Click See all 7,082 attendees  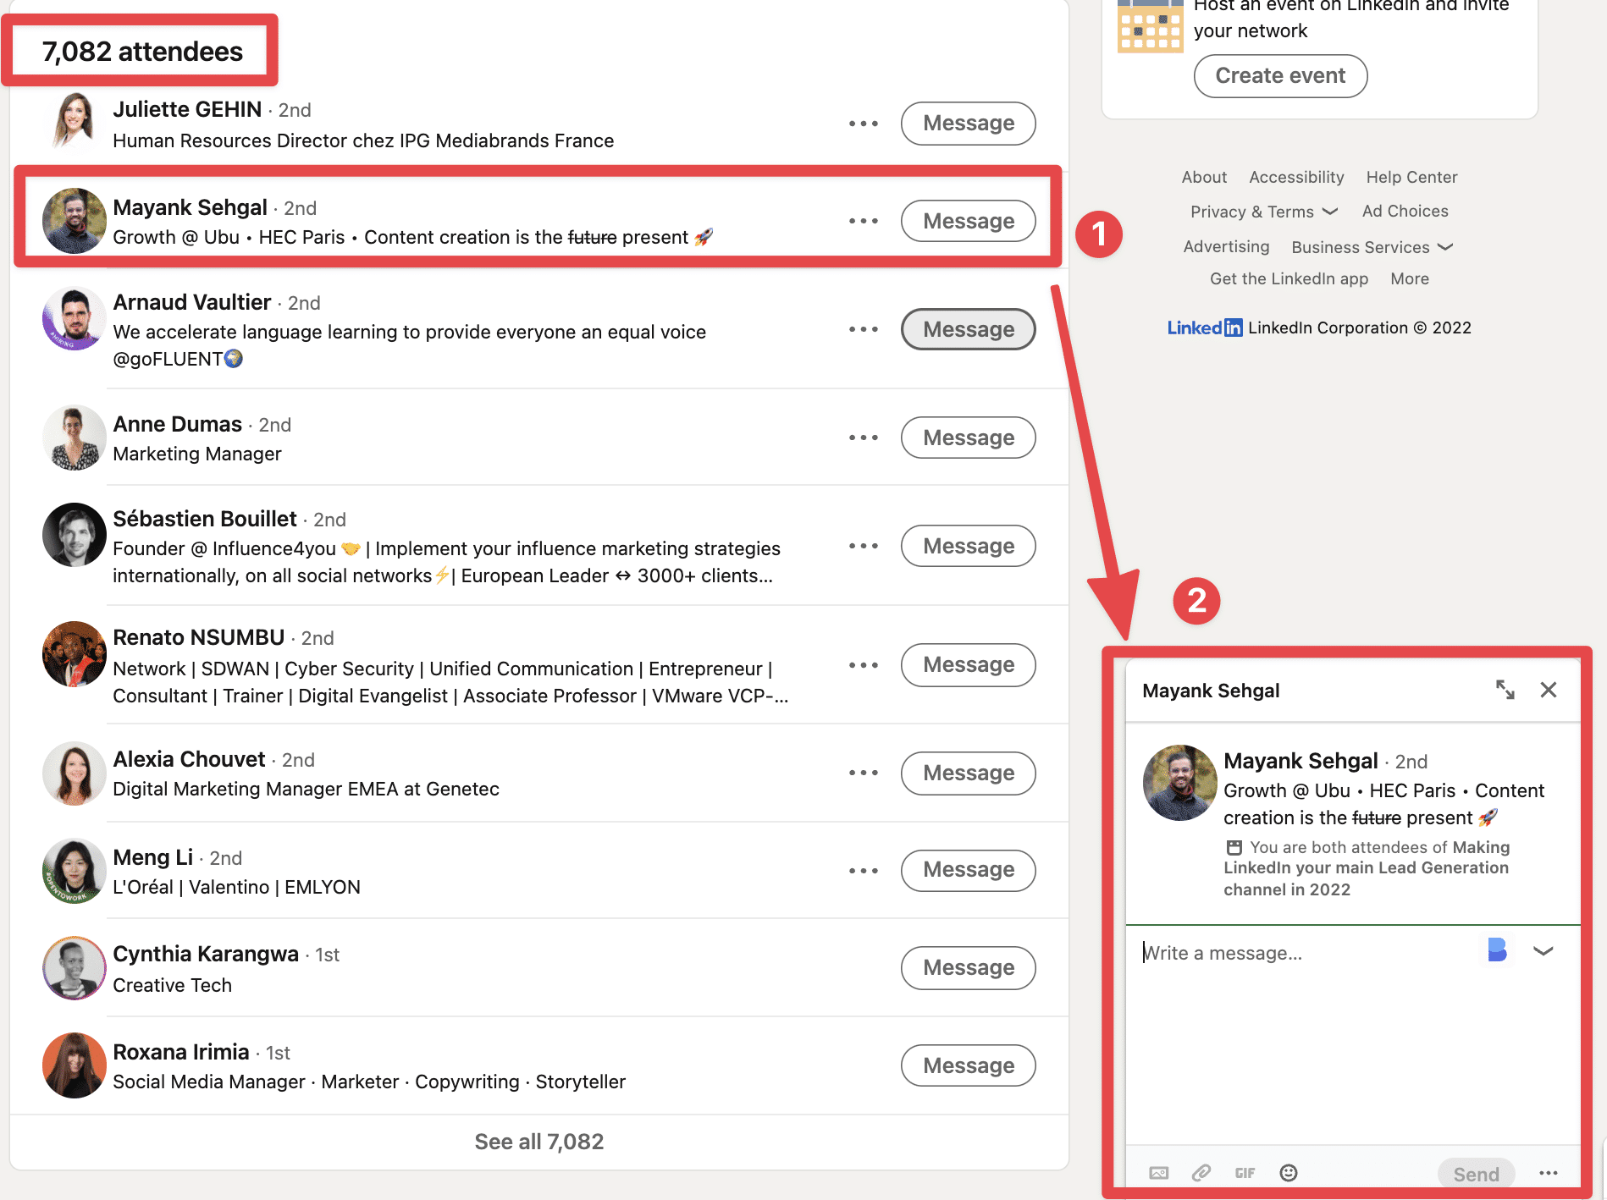538,1142
